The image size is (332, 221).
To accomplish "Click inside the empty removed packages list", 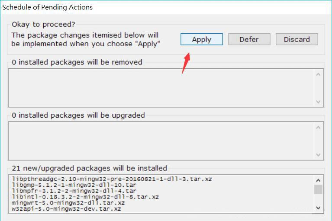I will pos(160,88).
